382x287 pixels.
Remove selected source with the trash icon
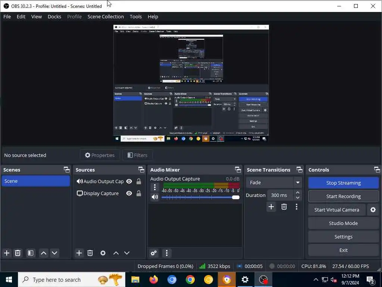click(x=90, y=253)
